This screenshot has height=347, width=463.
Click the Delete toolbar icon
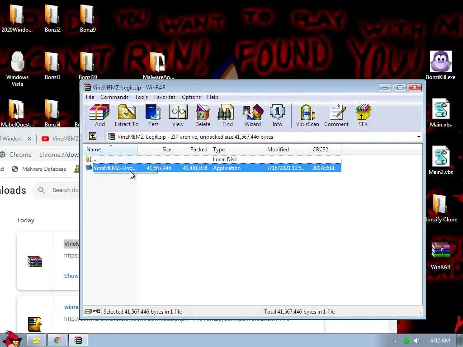(x=203, y=115)
